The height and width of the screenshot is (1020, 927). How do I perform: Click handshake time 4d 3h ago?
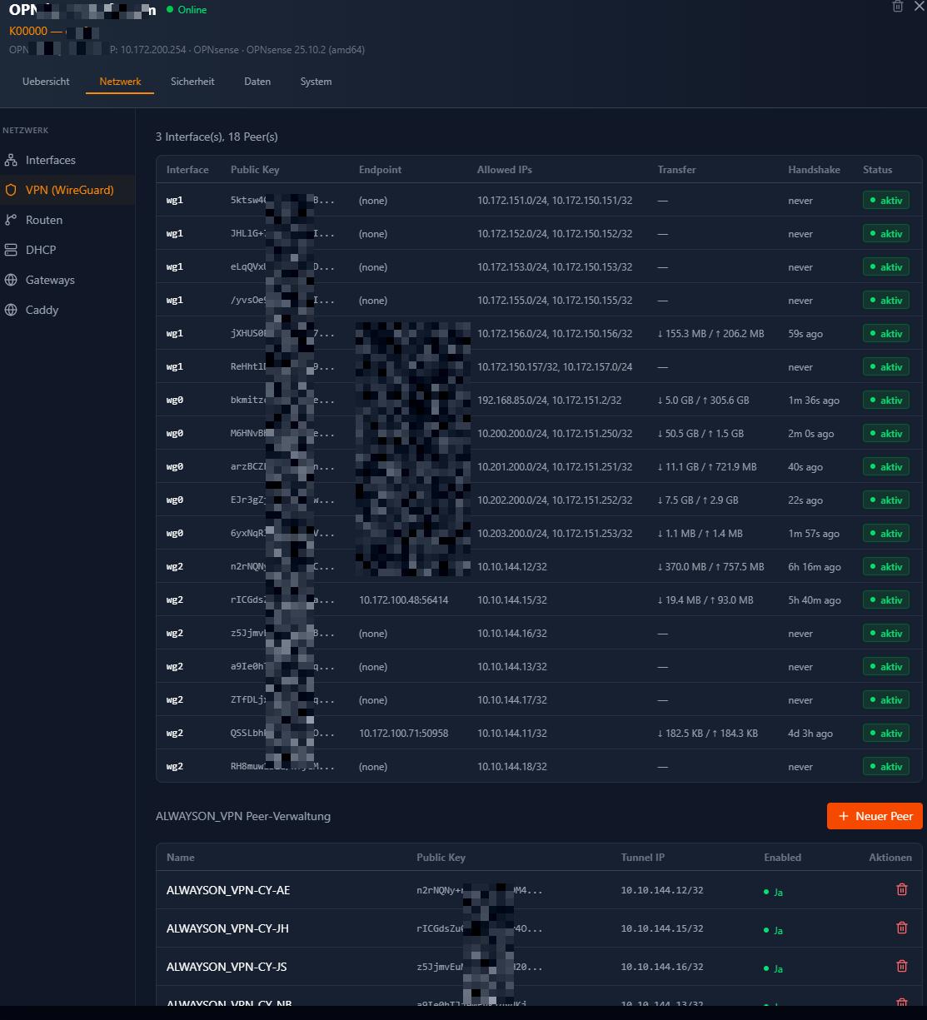(810, 734)
